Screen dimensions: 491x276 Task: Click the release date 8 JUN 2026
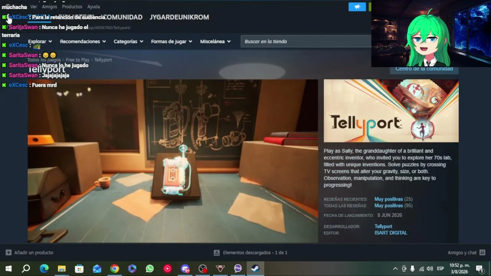390,215
